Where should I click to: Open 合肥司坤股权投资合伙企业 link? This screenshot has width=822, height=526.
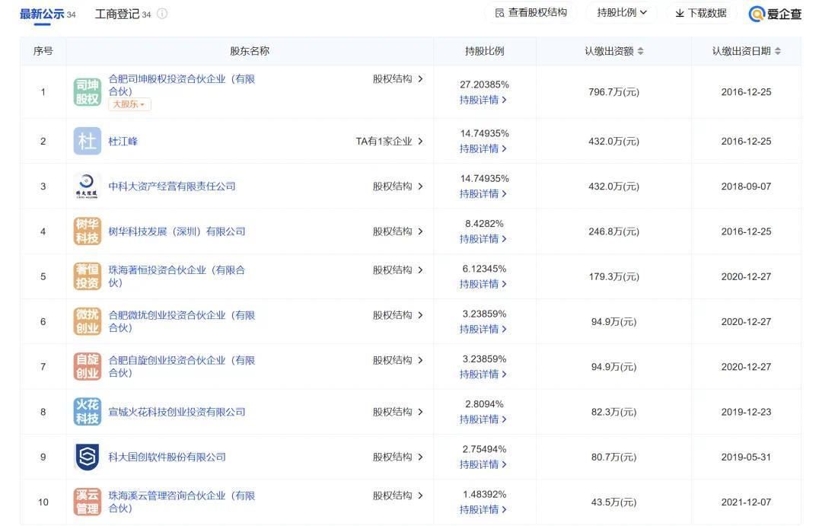click(181, 85)
